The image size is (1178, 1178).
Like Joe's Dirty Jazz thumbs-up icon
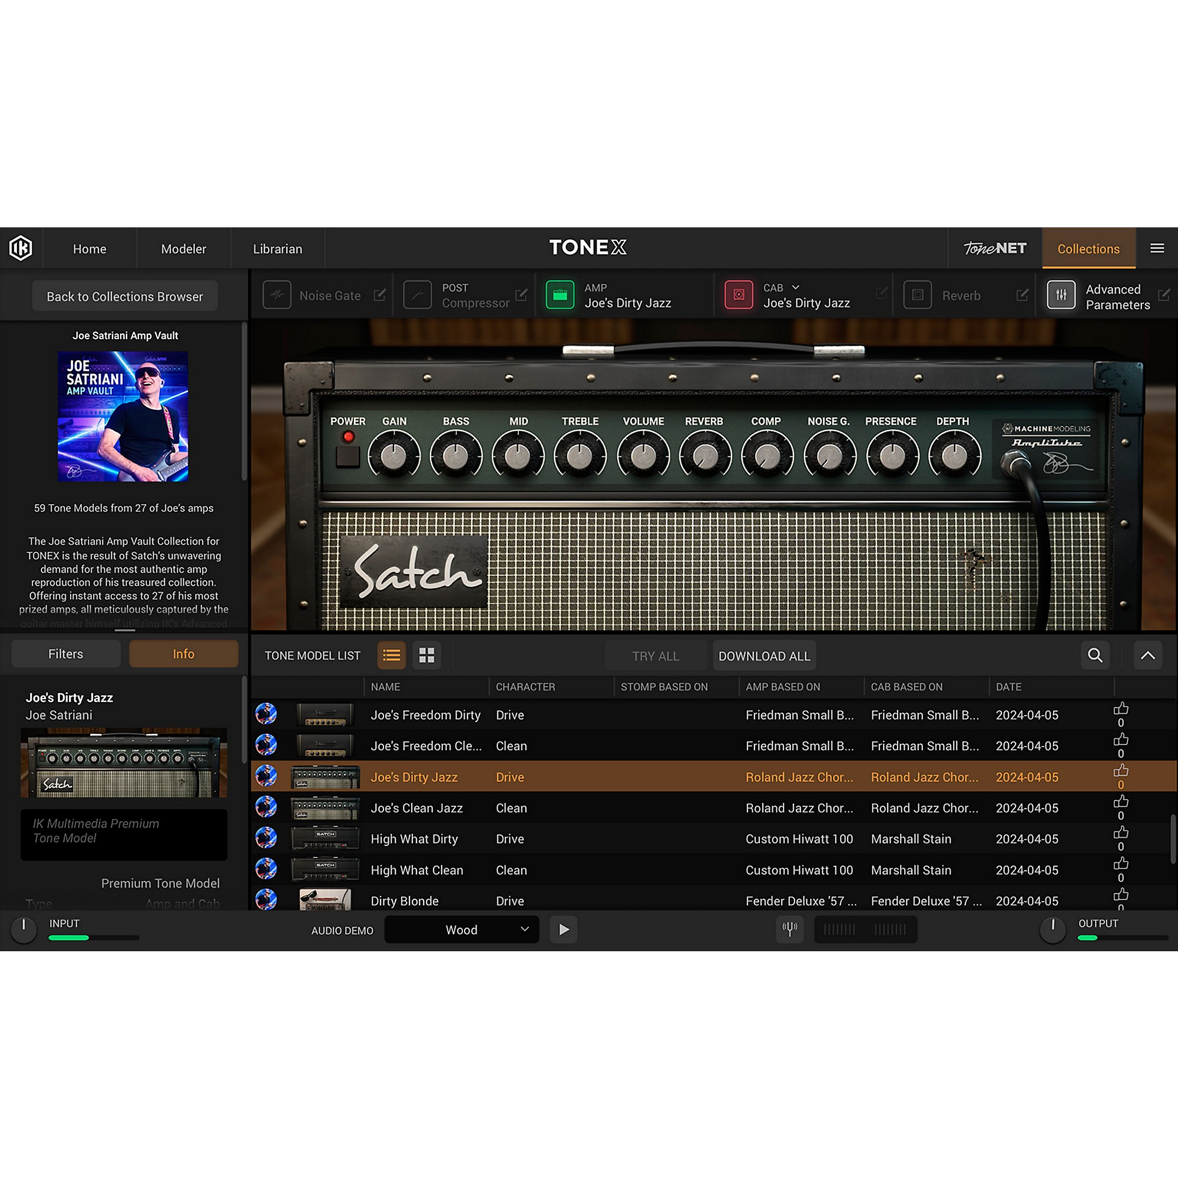(1121, 770)
